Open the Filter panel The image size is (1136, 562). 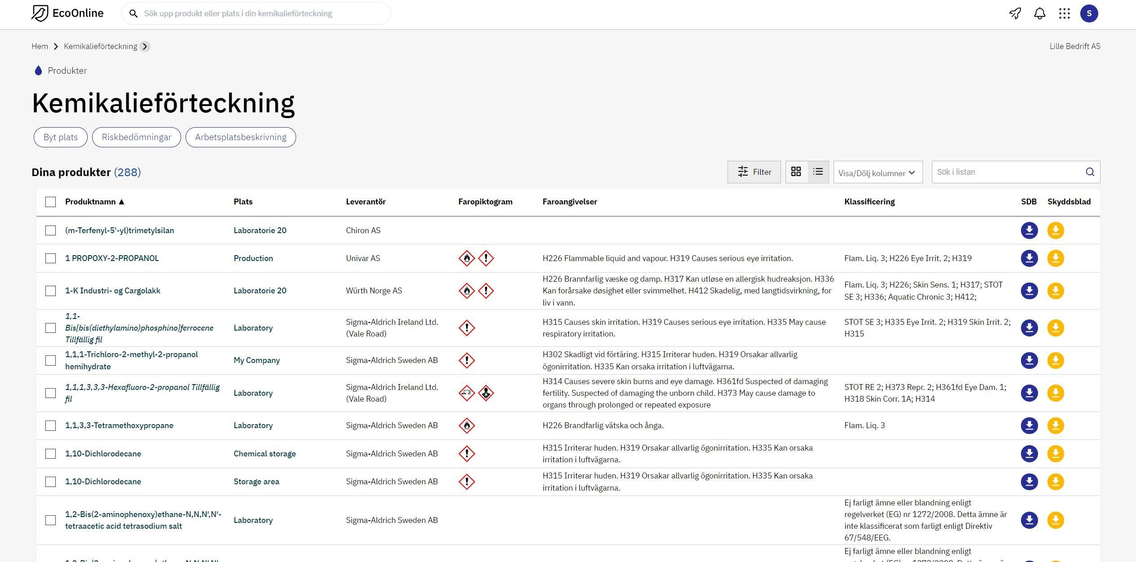tap(754, 172)
